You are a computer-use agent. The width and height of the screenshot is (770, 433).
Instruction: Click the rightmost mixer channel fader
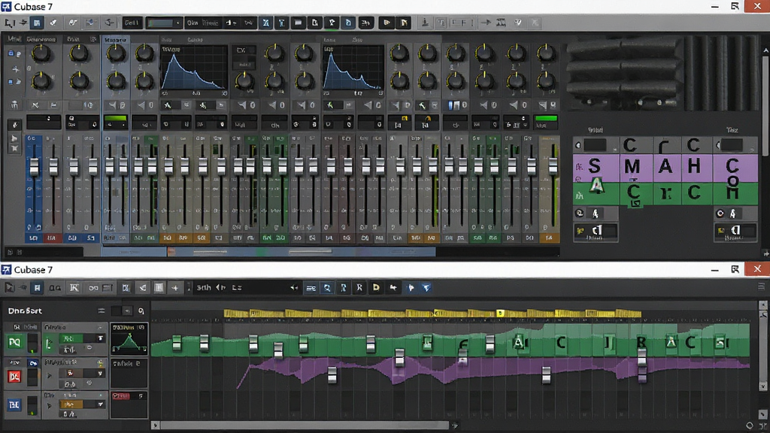[553, 166]
